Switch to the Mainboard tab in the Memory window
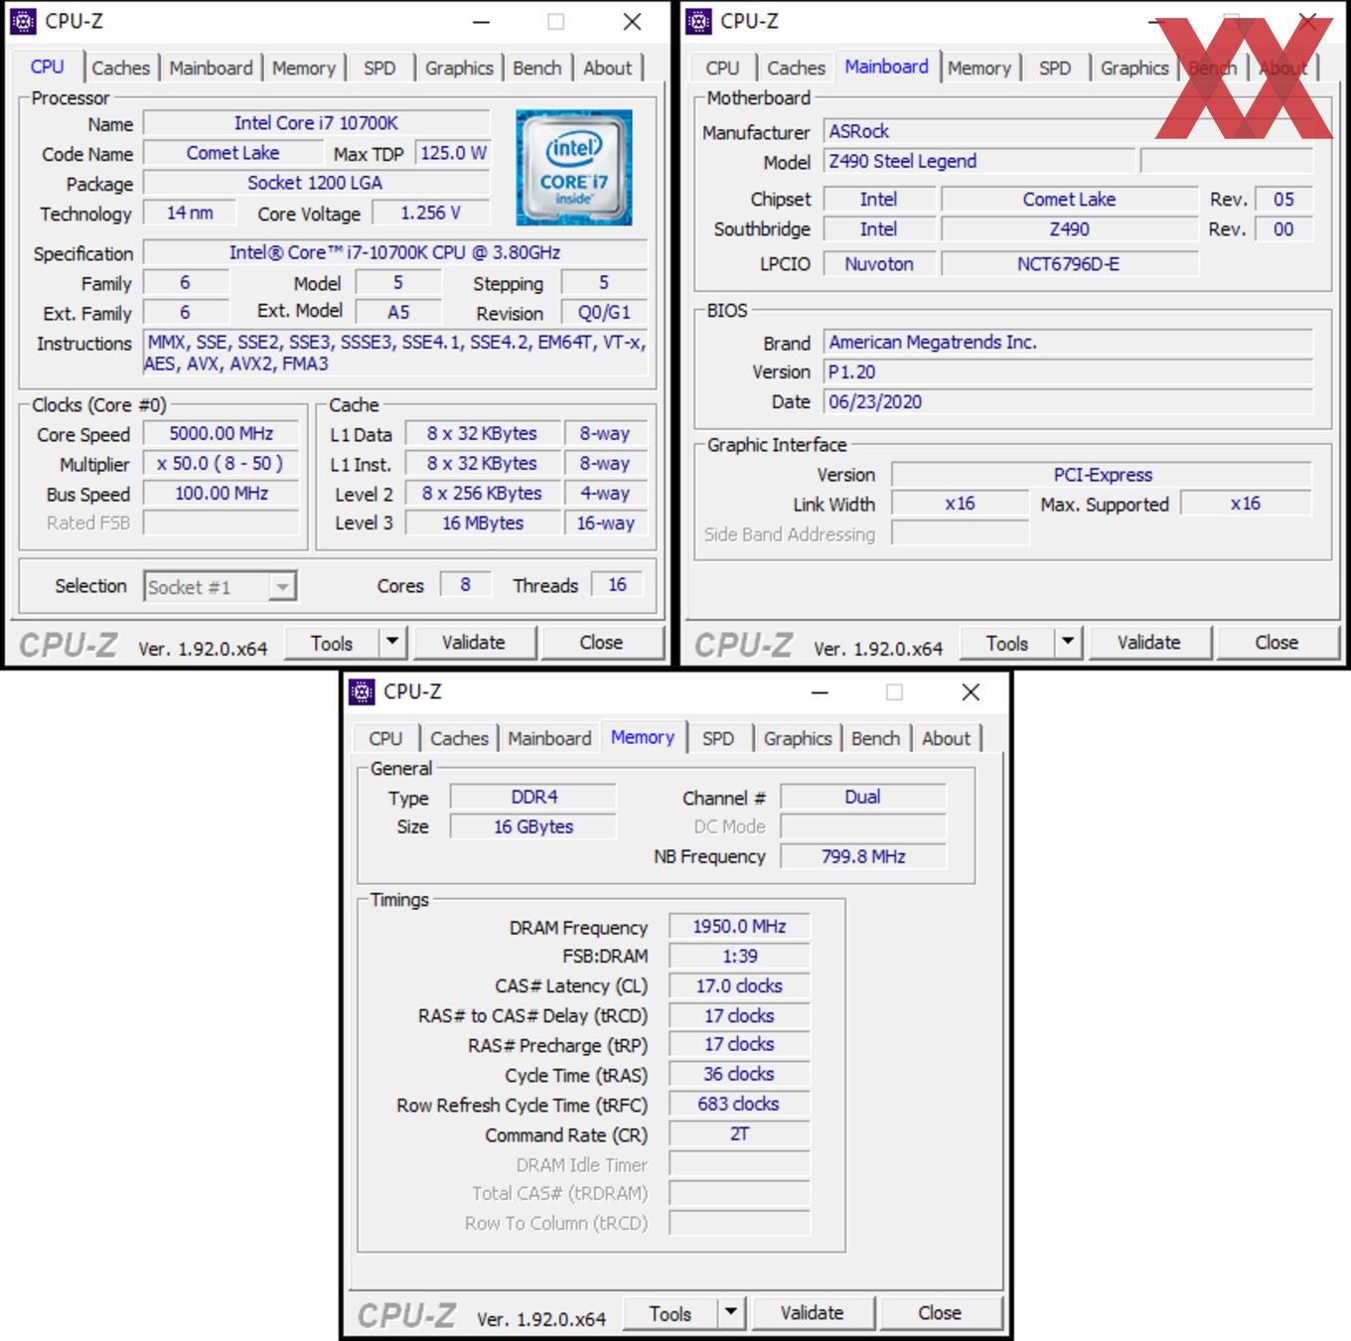Image resolution: width=1351 pixels, height=1341 pixels. (x=549, y=738)
